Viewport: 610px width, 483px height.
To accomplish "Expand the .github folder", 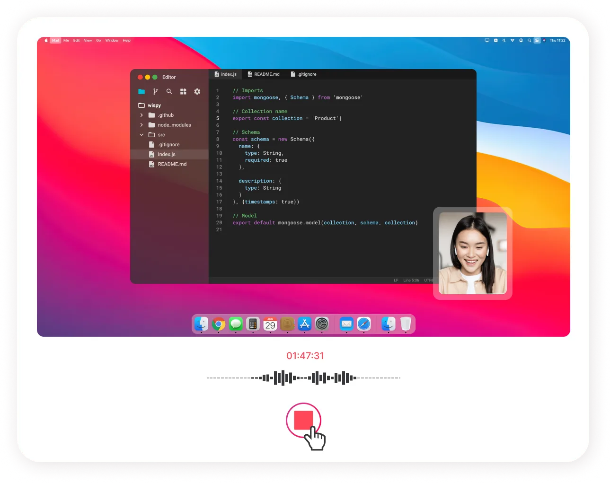I will click(141, 115).
